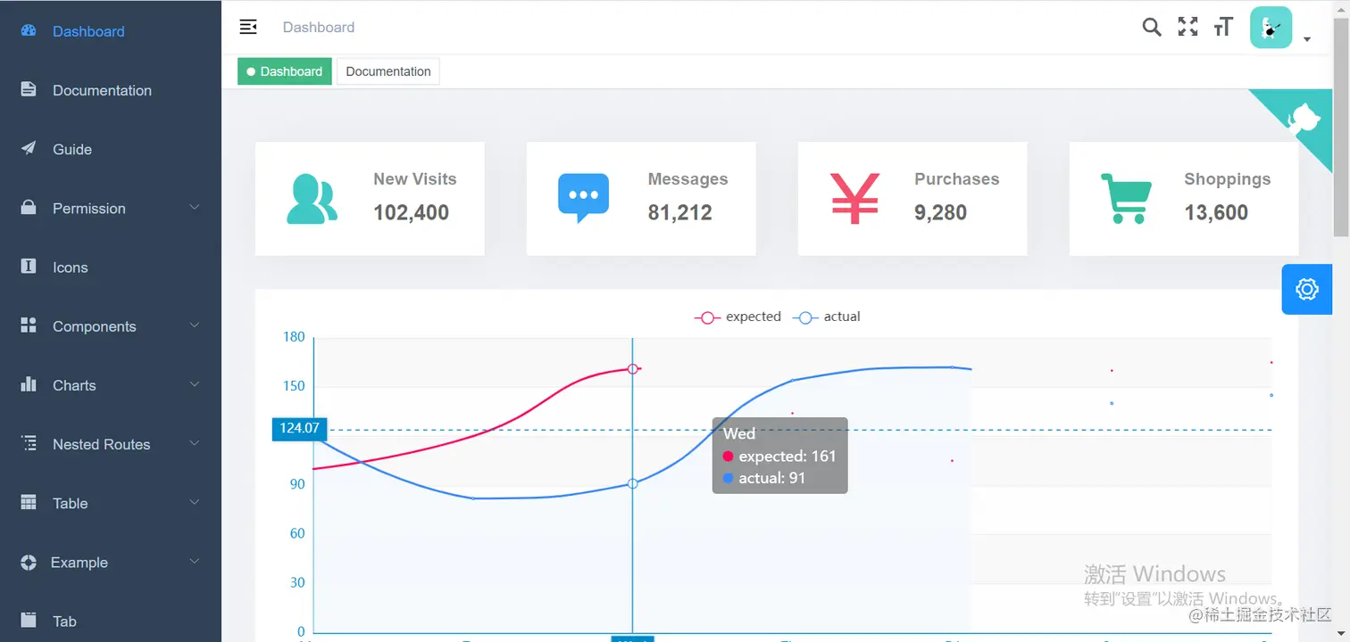
Task: Open Tab in sidebar menu
Action: coord(111,621)
